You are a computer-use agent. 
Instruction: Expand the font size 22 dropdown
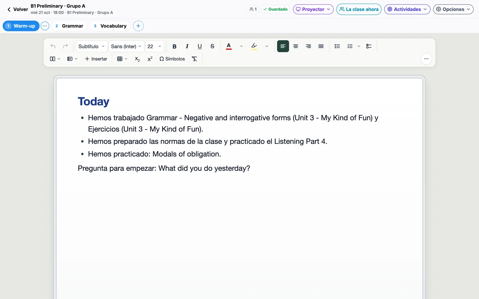(155, 47)
